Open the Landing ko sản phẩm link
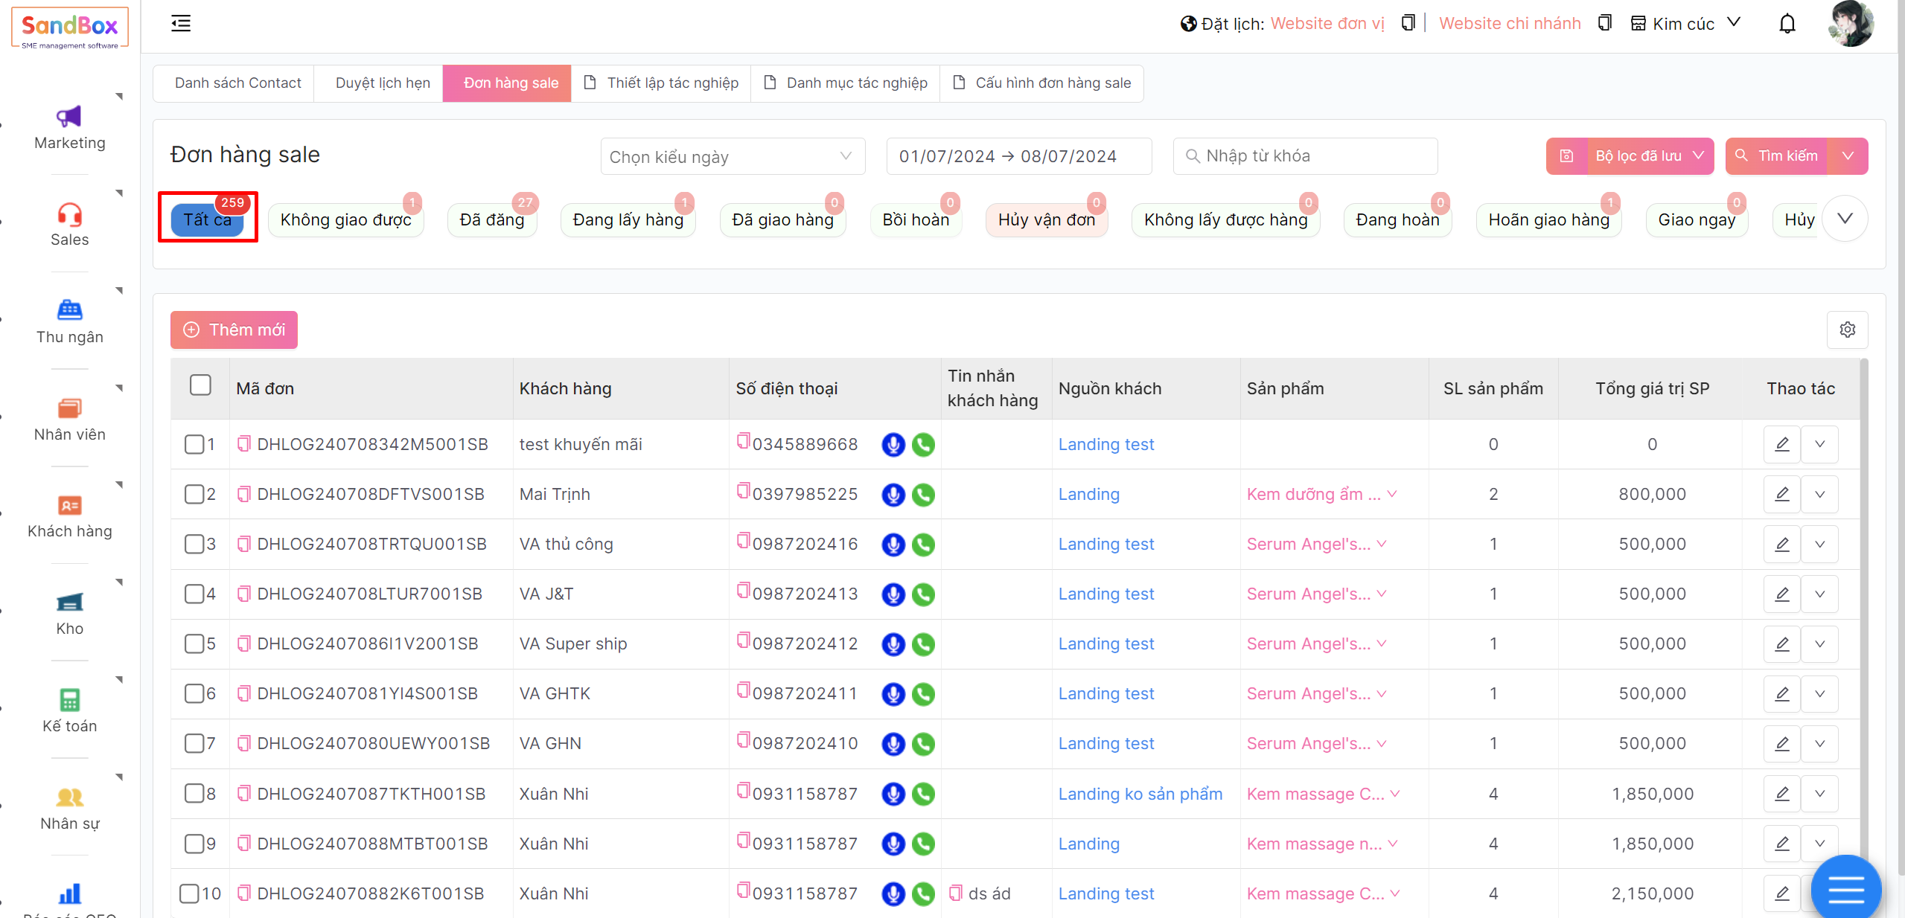 tap(1140, 794)
